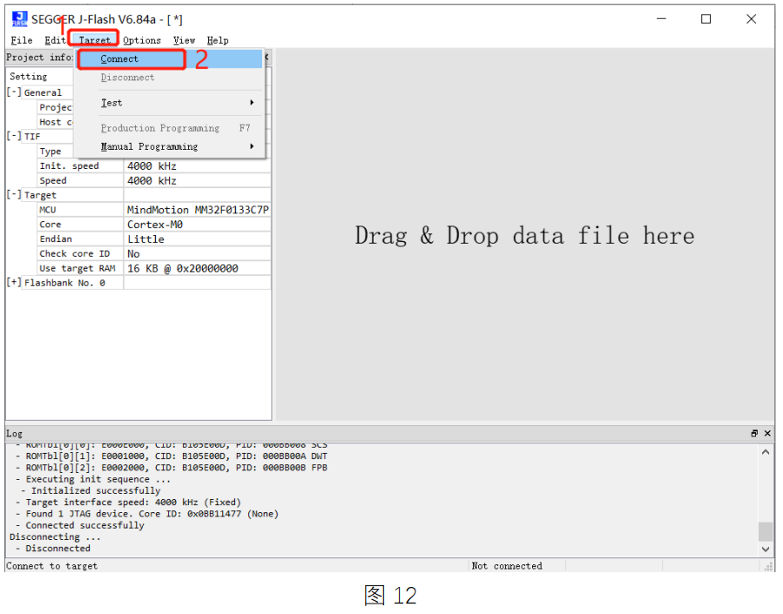Minimize the J-Flash window
Screen dimensions: 783x614
click(661, 19)
